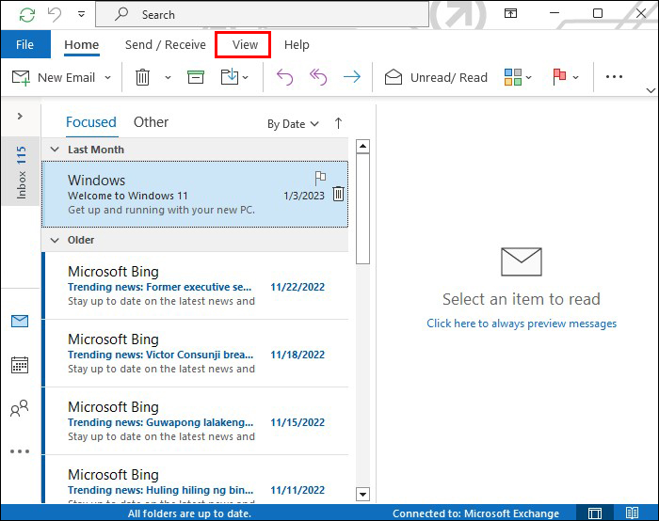Open the View tab

(x=245, y=44)
